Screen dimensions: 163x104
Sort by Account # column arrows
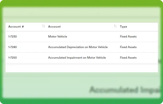(43, 26)
